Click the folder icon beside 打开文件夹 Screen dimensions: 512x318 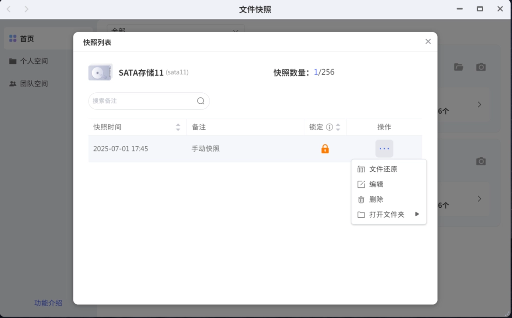click(x=361, y=215)
